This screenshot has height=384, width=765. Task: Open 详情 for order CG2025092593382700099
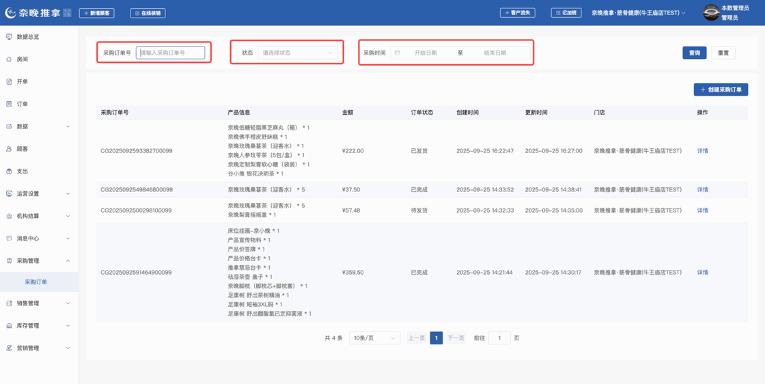click(703, 151)
